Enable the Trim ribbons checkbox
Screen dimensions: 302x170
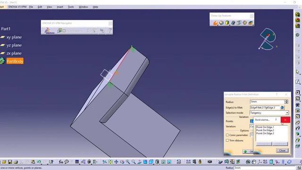pos(227,141)
